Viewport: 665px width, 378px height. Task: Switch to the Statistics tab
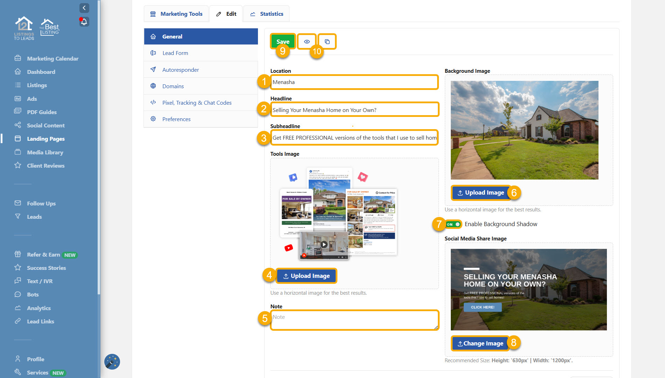pyautogui.click(x=267, y=14)
